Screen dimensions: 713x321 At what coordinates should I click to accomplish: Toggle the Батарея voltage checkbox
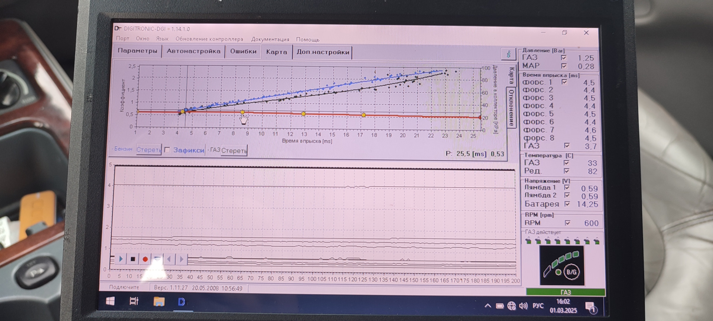pyautogui.click(x=567, y=204)
